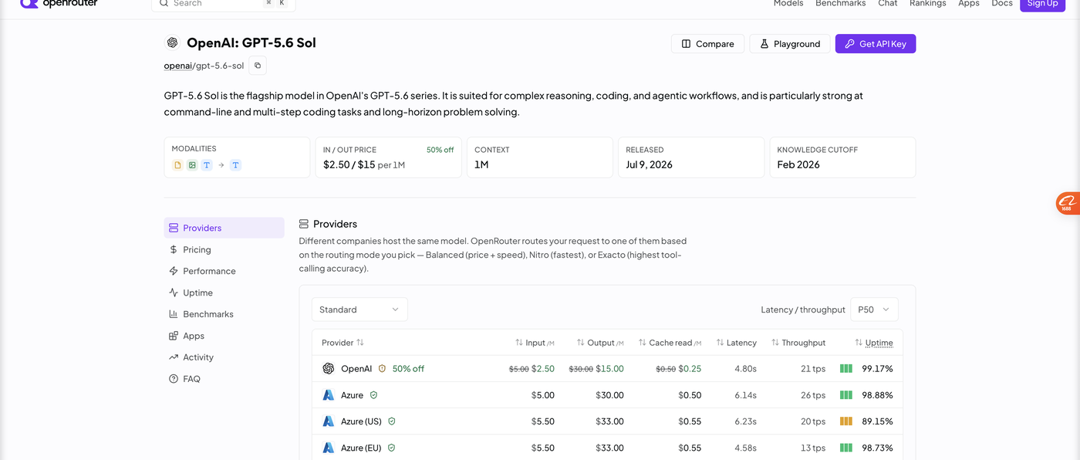Image resolution: width=1080 pixels, height=460 pixels.
Task: Click the shield icon next to OpenAI provider
Action: pos(382,369)
